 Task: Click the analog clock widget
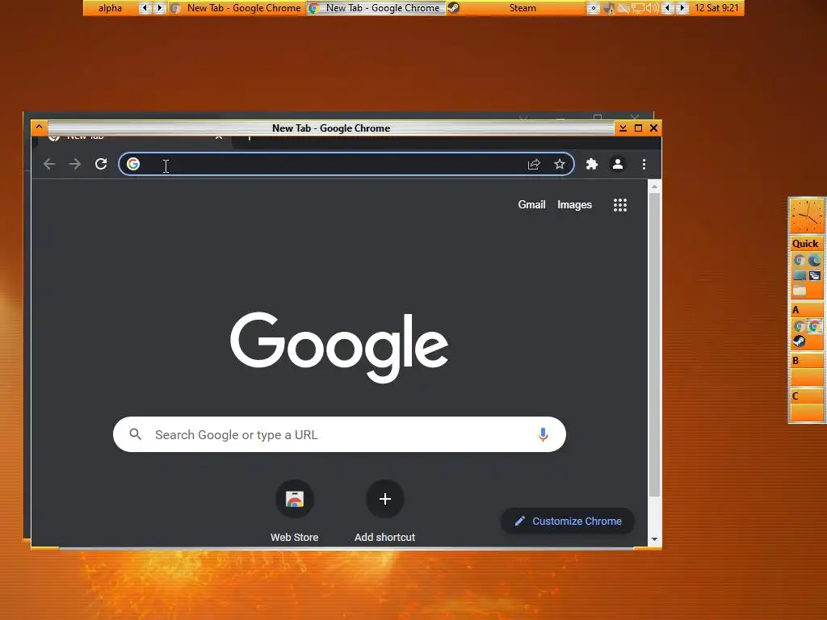tap(807, 216)
